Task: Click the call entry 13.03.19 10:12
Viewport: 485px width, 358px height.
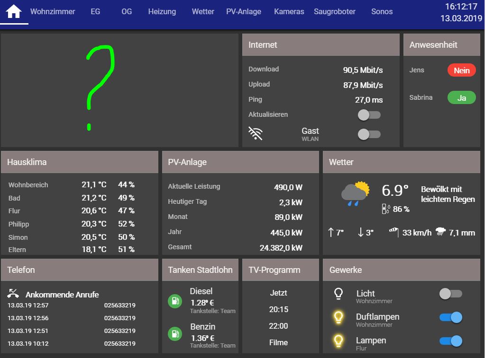Action: pyautogui.click(x=72, y=343)
